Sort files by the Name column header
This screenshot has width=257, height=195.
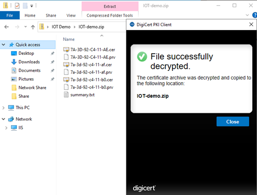(69, 39)
